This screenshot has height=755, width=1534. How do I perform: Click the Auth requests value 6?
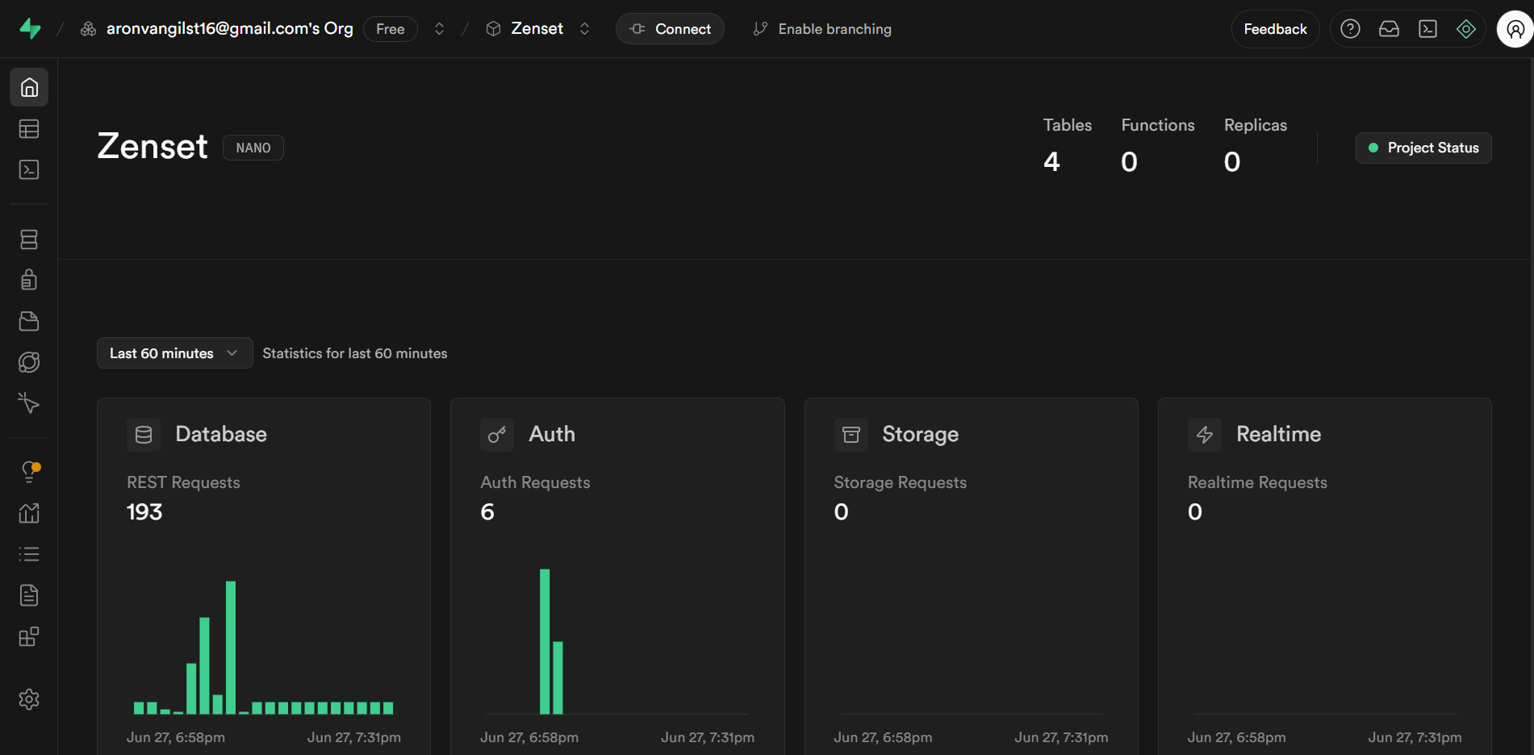(x=487, y=512)
